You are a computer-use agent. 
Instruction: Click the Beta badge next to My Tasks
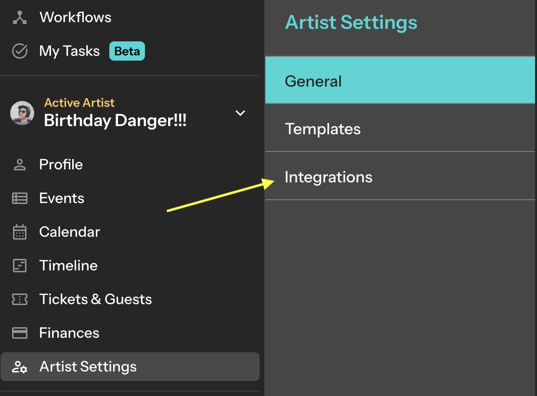[x=127, y=51]
